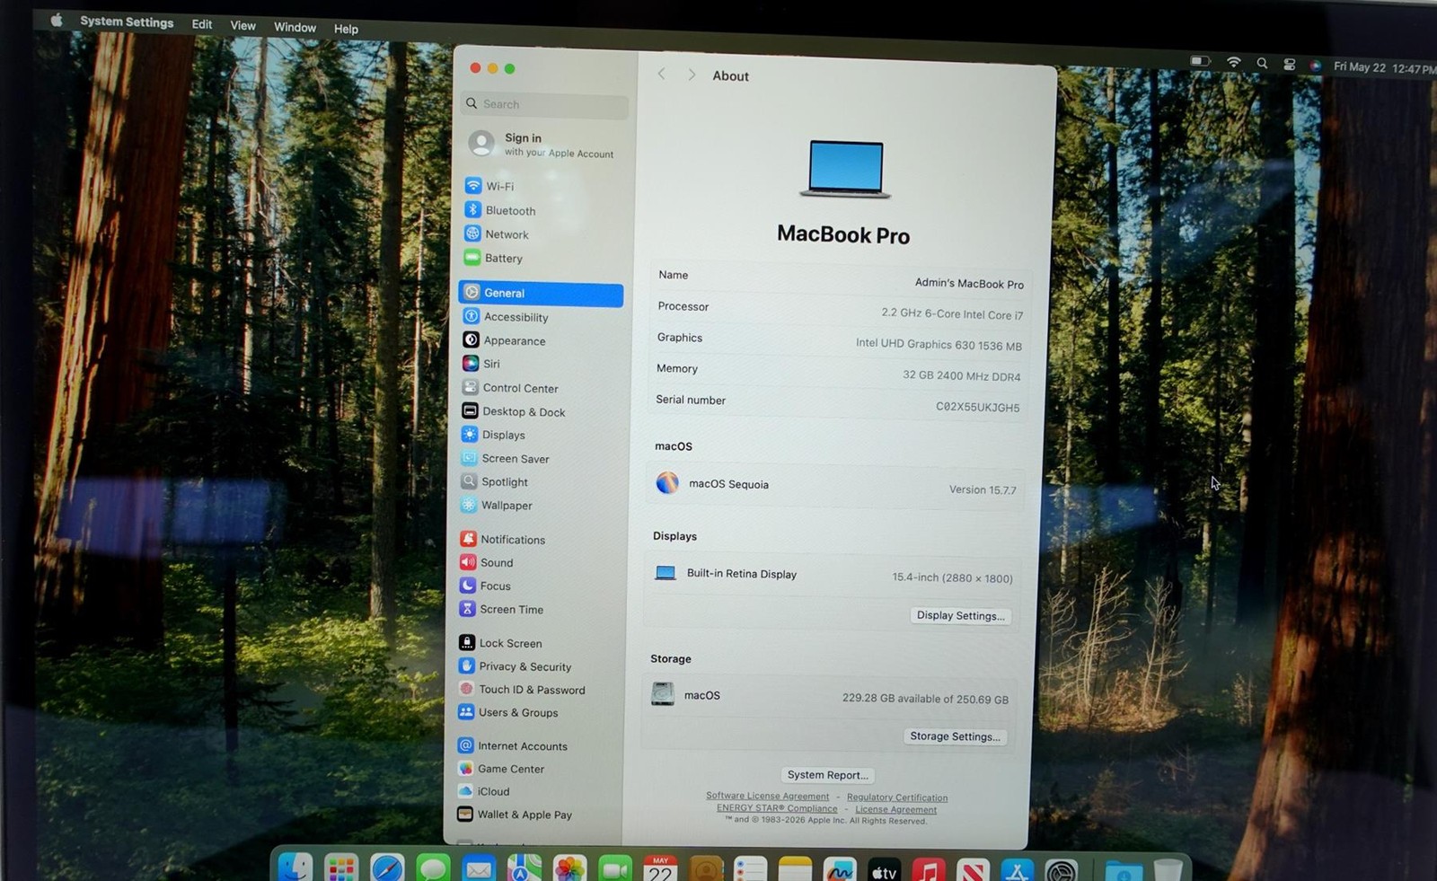This screenshot has height=881, width=1437.
Task: Click the macOS Sequoia version row
Action: coord(835,486)
